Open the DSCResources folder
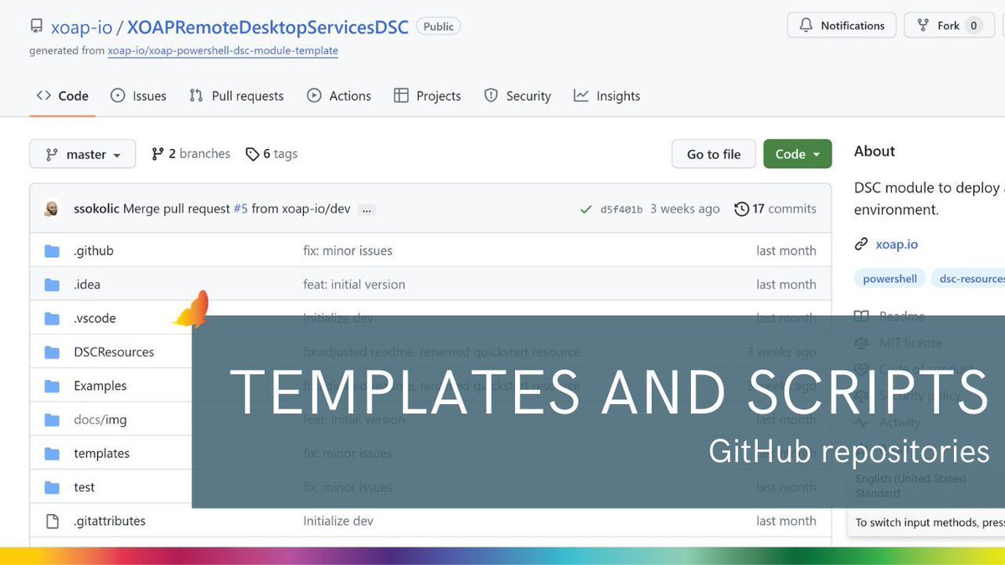This screenshot has height=565, width=1005. pyautogui.click(x=114, y=352)
